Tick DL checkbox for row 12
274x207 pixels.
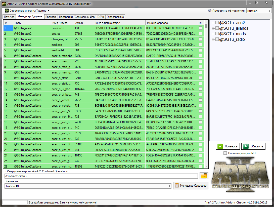200,89
